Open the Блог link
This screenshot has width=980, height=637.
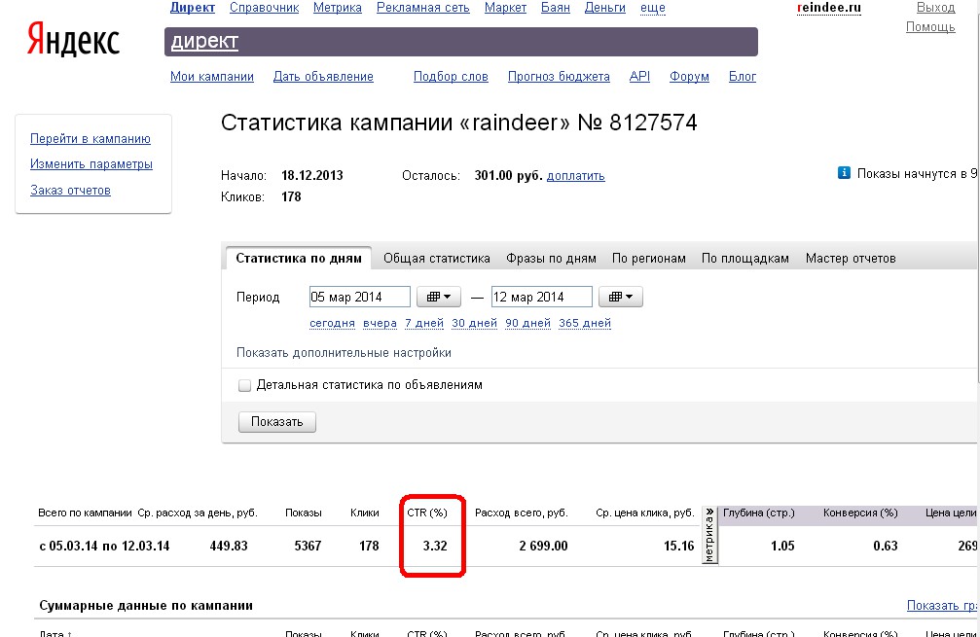tap(743, 76)
